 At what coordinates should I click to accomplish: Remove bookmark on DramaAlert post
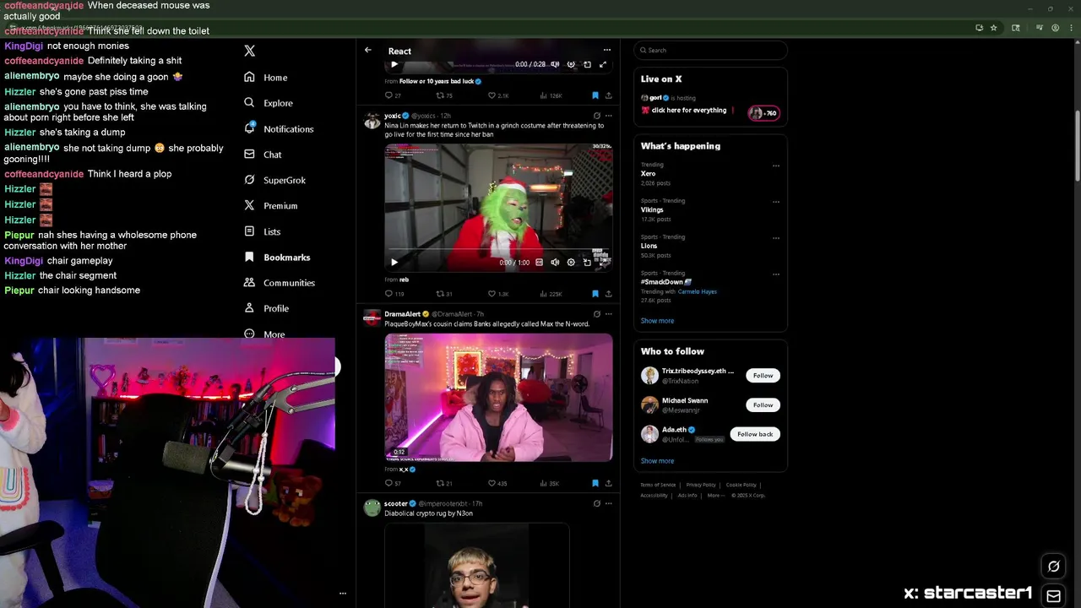click(595, 483)
